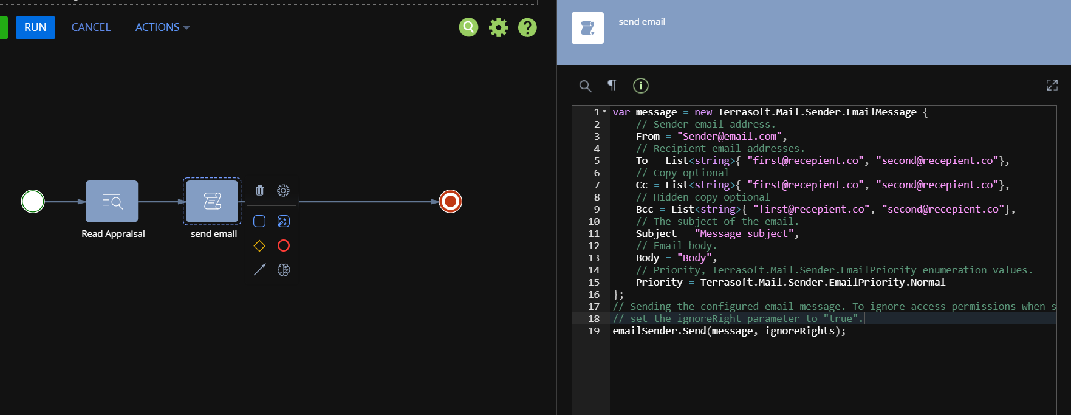Click the sequence flow arrow from start to Read Appraisal
The width and height of the screenshot is (1071, 415).
click(65, 201)
